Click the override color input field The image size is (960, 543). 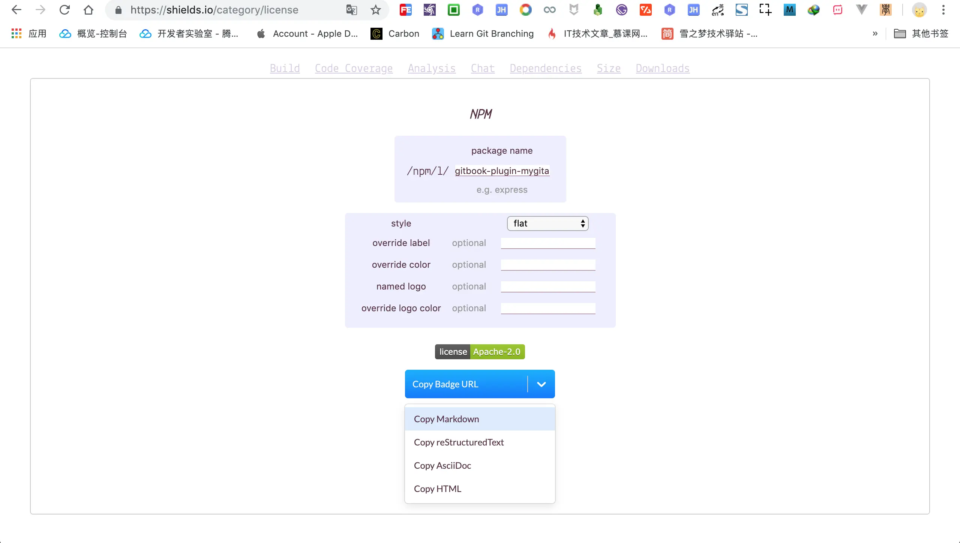pyautogui.click(x=547, y=265)
